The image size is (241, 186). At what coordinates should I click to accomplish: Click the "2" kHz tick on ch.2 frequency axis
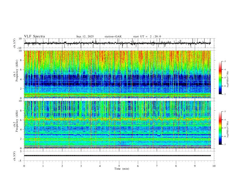[21, 139]
